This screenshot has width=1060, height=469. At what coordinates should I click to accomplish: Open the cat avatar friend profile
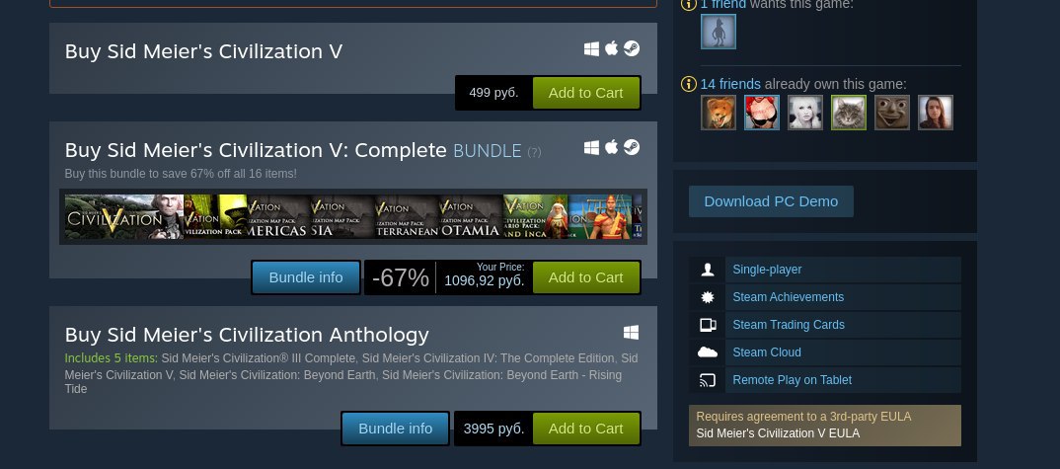pos(849,113)
